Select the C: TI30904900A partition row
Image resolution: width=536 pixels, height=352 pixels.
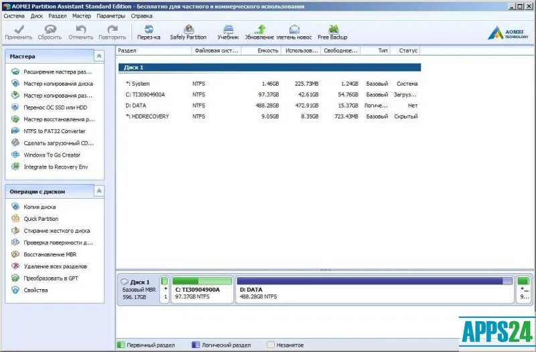pyautogui.click(x=270, y=94)
